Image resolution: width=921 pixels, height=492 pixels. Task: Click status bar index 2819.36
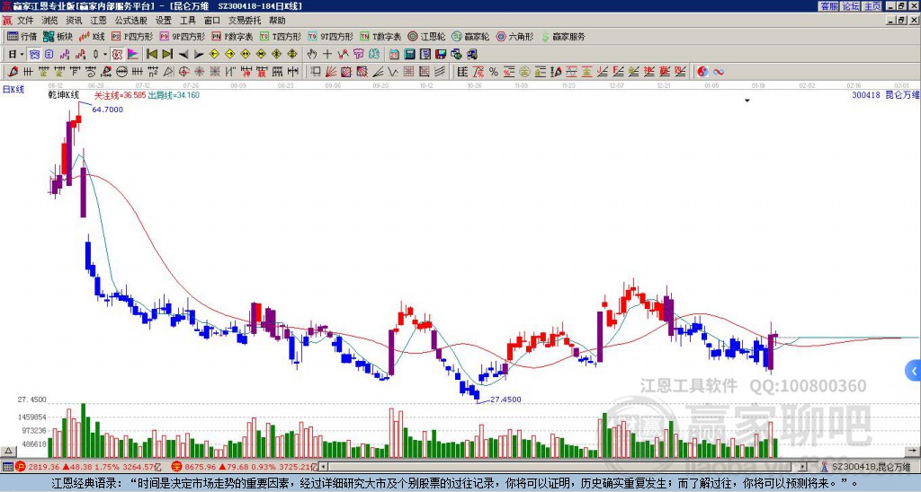point(43,467)
